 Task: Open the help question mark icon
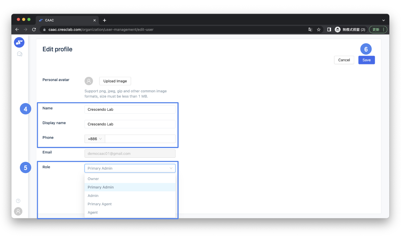tap(18, 201)
